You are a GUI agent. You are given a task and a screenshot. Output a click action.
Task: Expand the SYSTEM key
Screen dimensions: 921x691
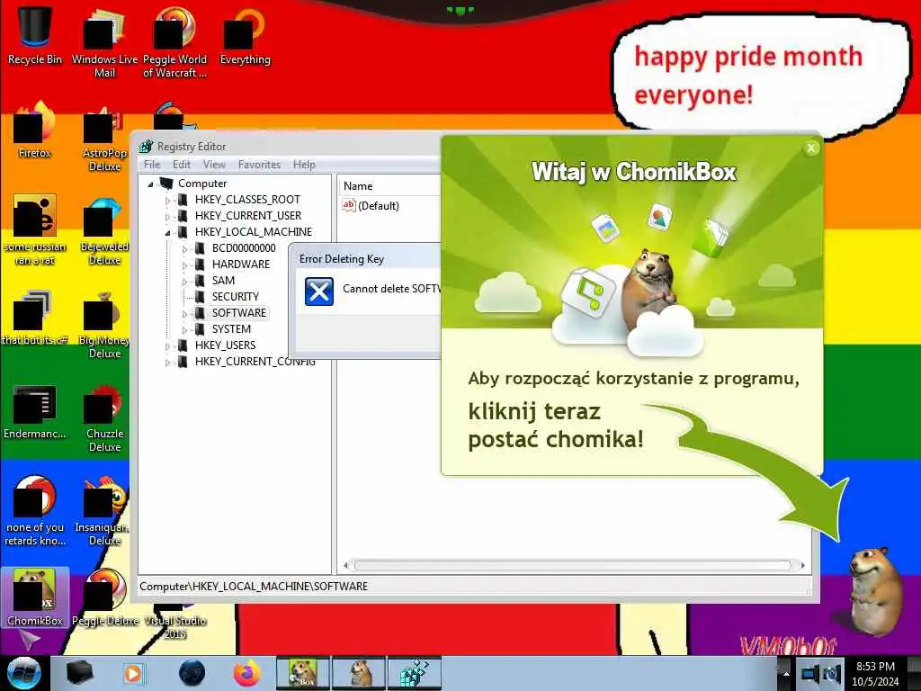pyautogui.click(x=184, y=330)
